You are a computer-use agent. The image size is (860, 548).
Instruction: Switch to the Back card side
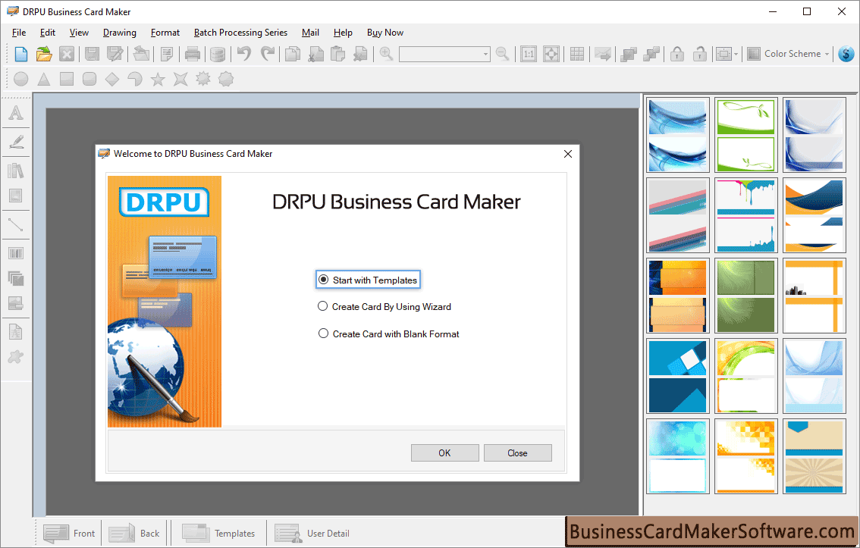[134, 533]
